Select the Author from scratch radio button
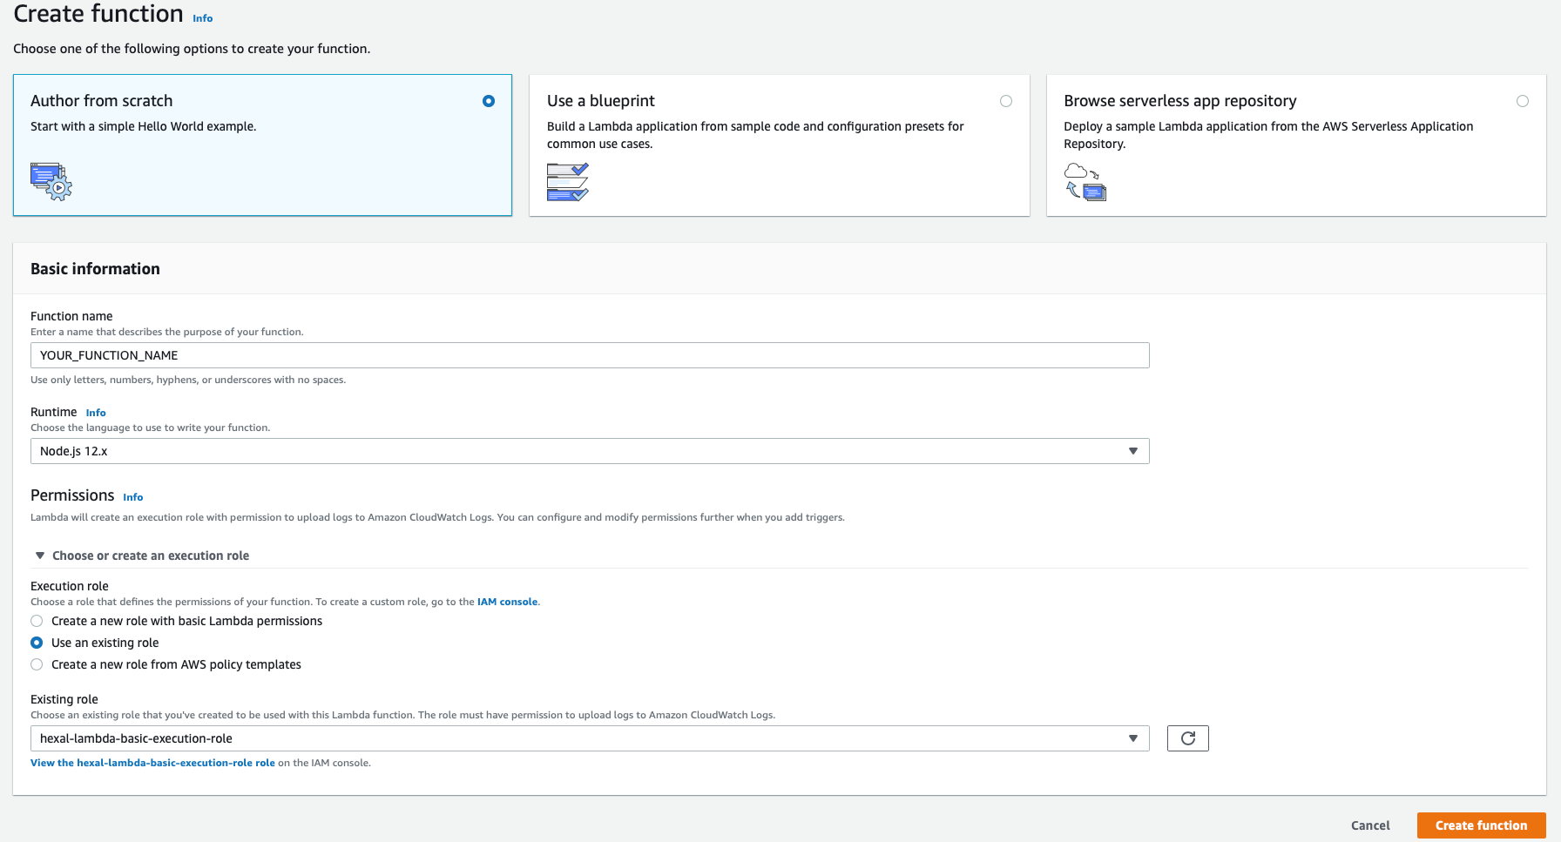1561x842 pixels. (x=489, y=101)
